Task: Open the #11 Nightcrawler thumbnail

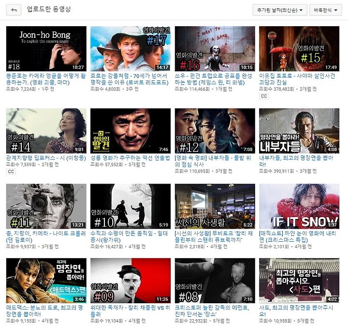Action: point(46,206)
